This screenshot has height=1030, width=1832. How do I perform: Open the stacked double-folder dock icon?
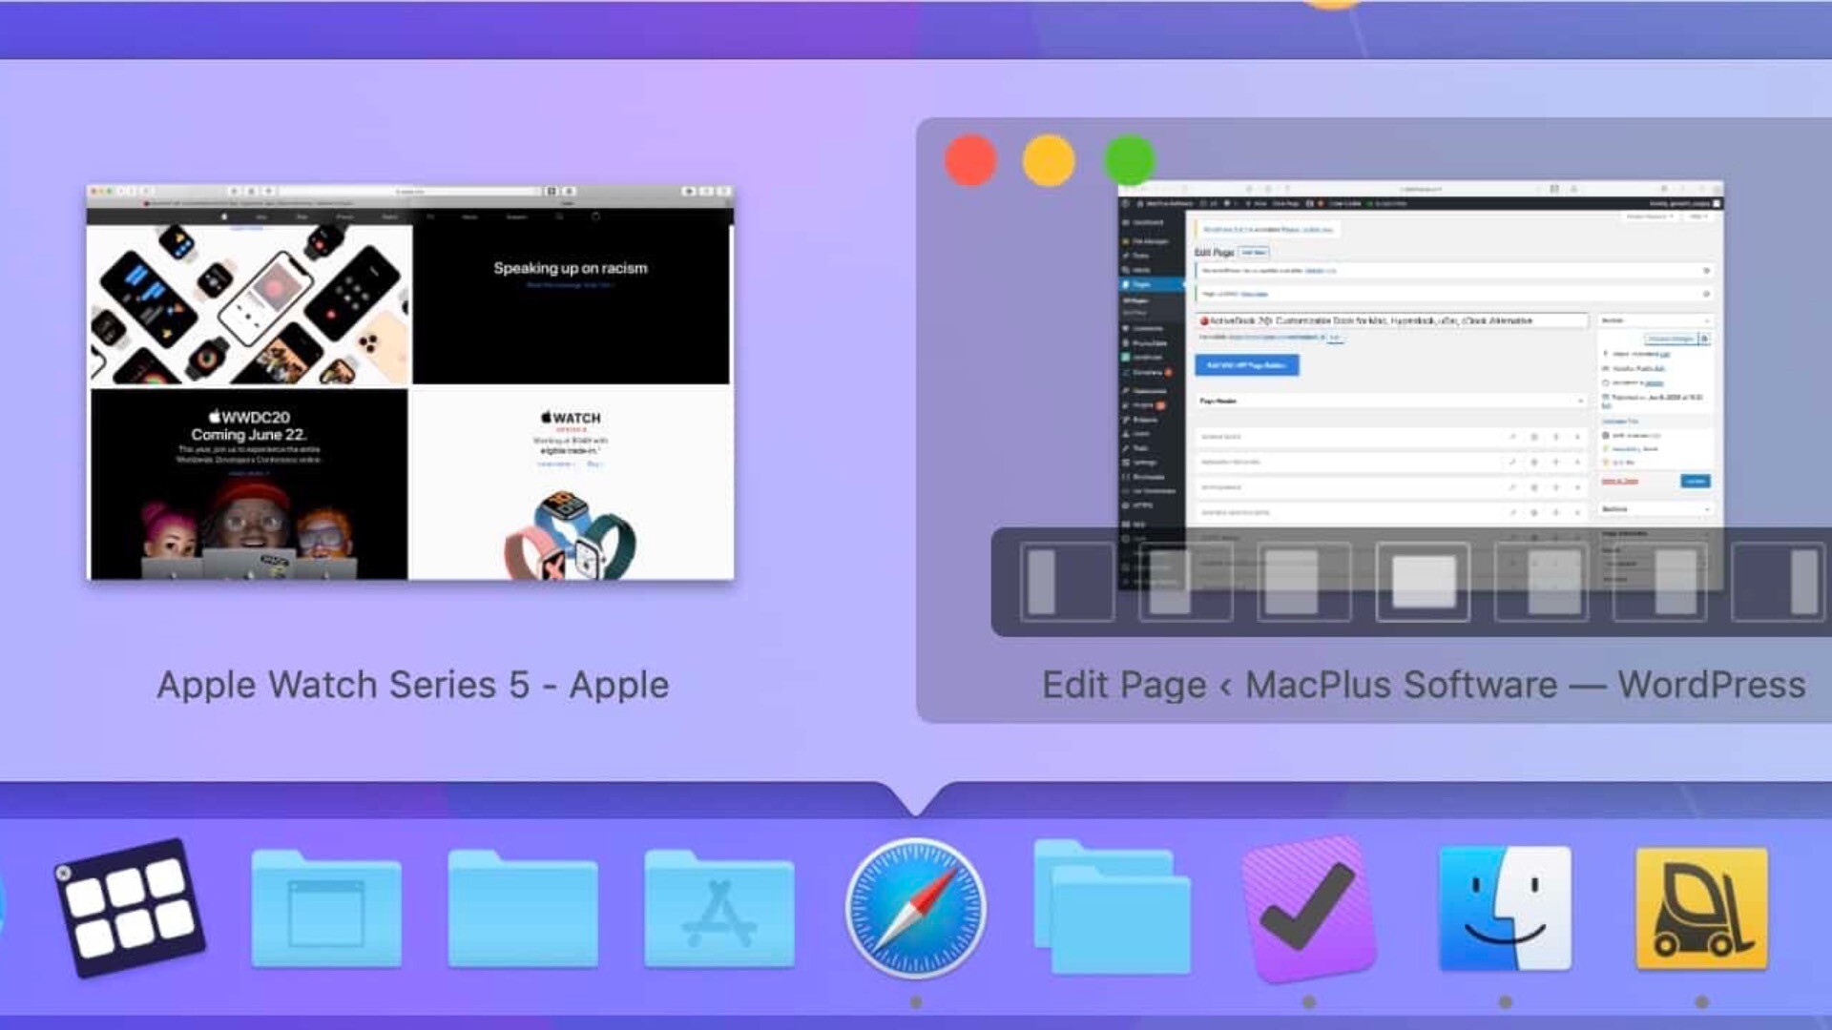click(1113, 907)
